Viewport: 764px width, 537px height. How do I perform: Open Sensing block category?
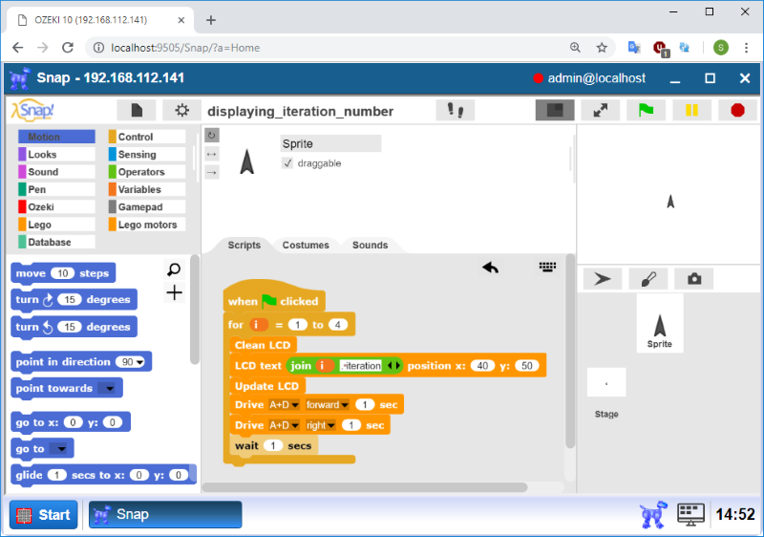(147, 155)
